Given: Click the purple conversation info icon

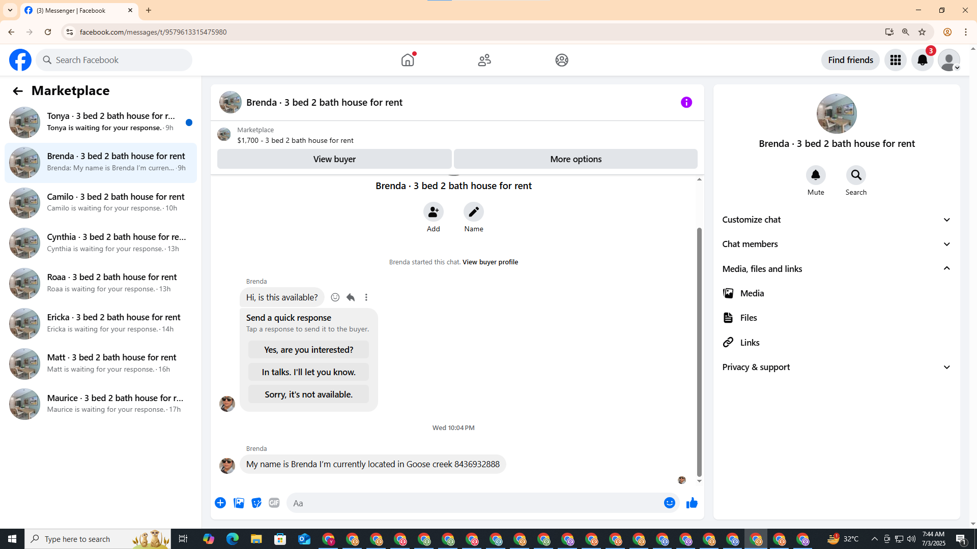Looking at the screenshot, I should tap(686, 103).
